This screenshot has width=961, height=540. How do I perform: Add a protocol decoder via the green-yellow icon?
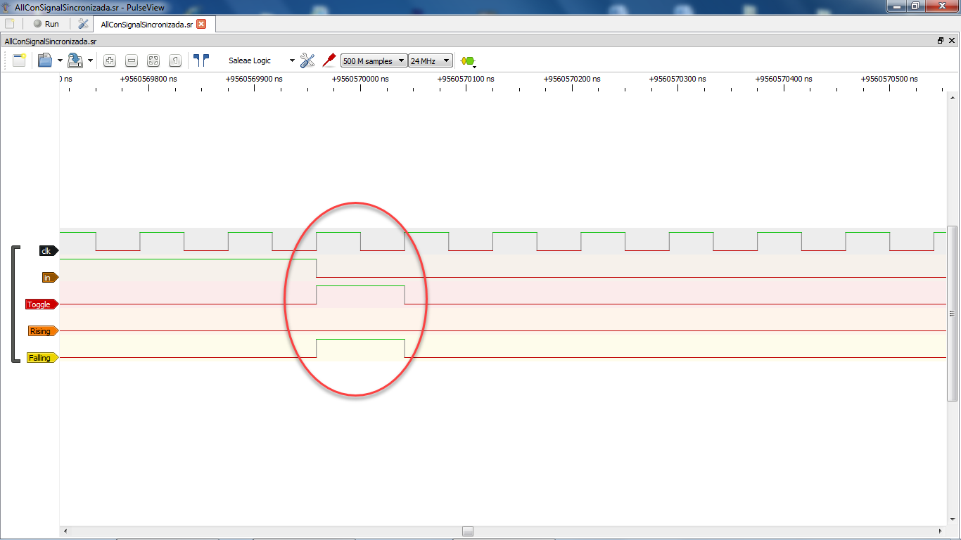468,61
